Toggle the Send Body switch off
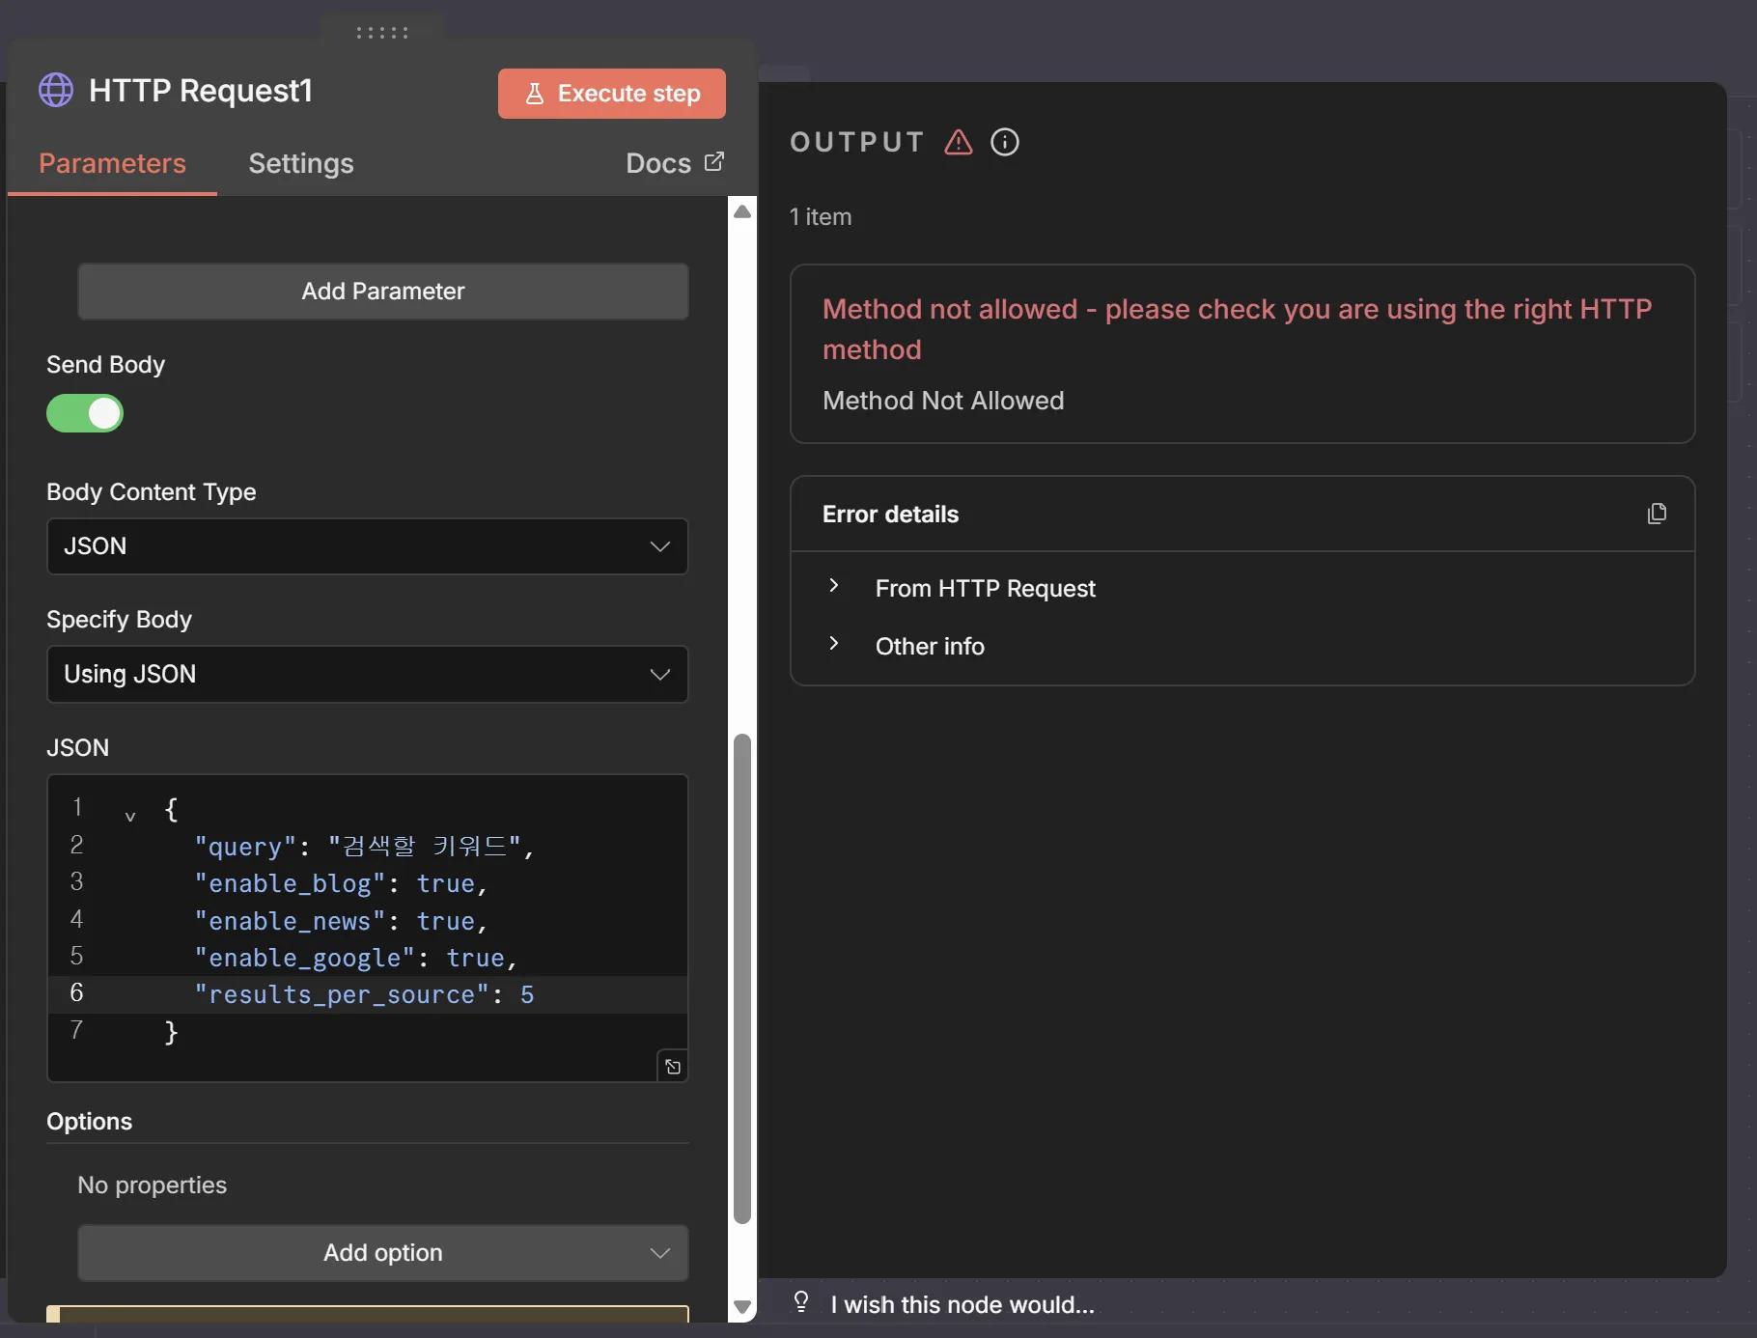 click(85, 413)
